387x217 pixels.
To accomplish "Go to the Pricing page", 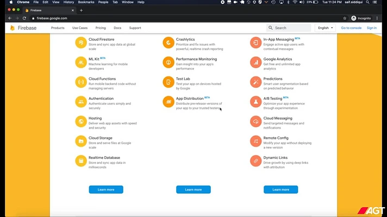I will [101, 28].
